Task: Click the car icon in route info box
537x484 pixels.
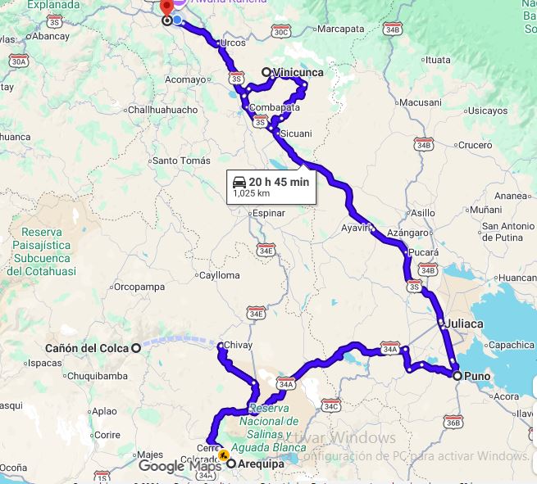Action: click(239, 183)
